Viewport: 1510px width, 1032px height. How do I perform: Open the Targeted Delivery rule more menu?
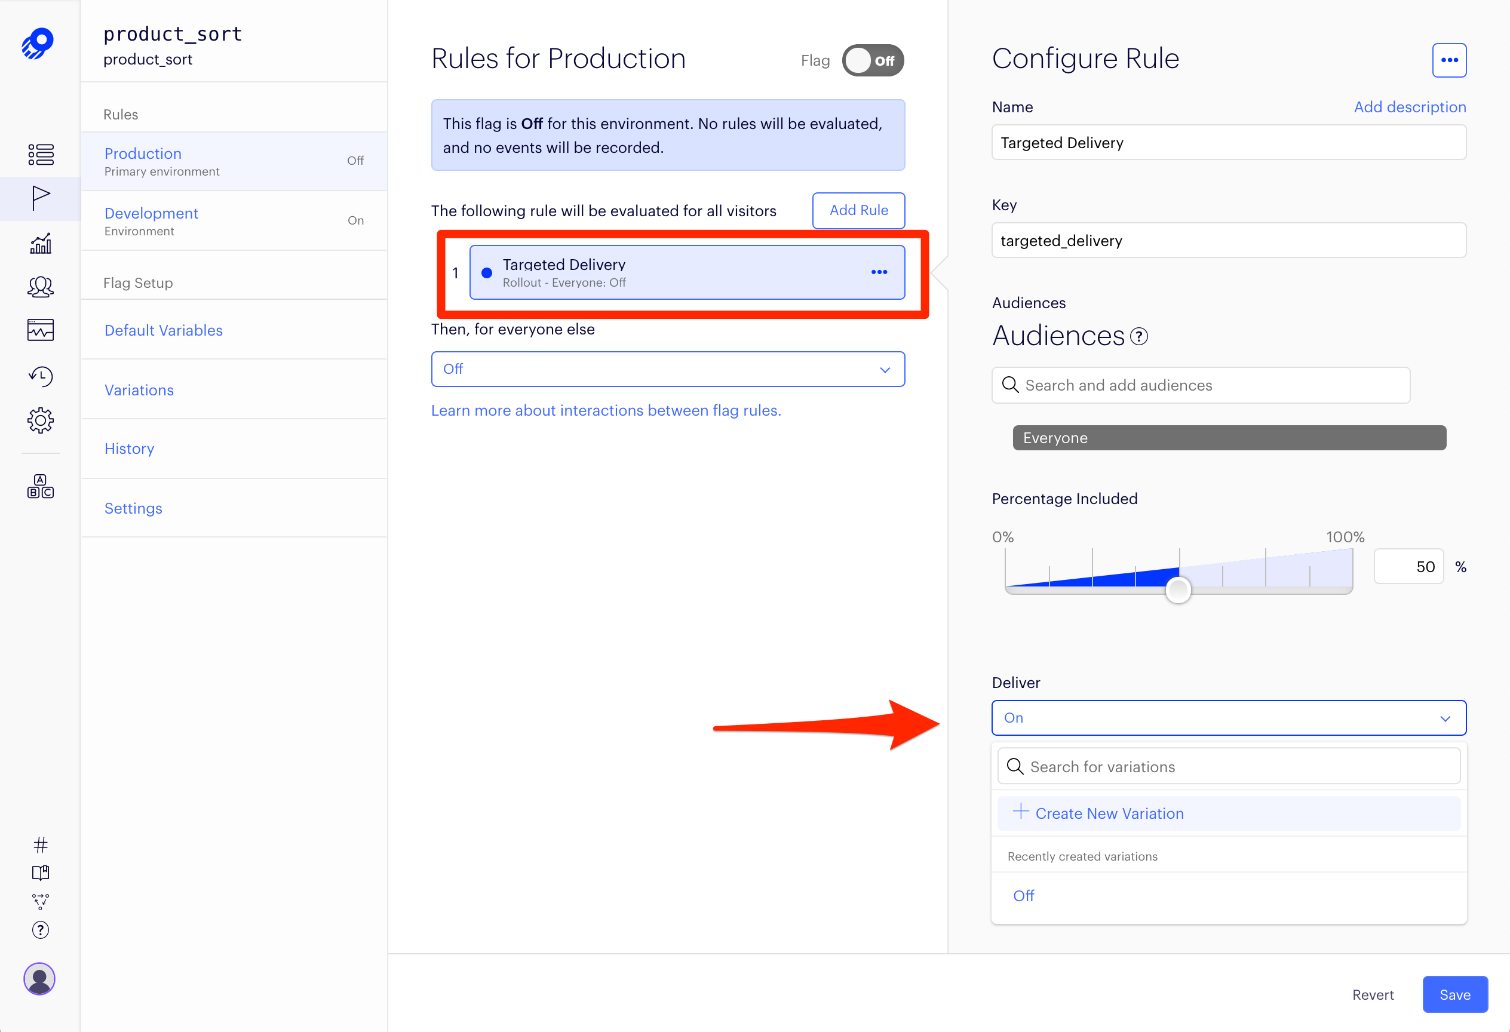point(879,272)
